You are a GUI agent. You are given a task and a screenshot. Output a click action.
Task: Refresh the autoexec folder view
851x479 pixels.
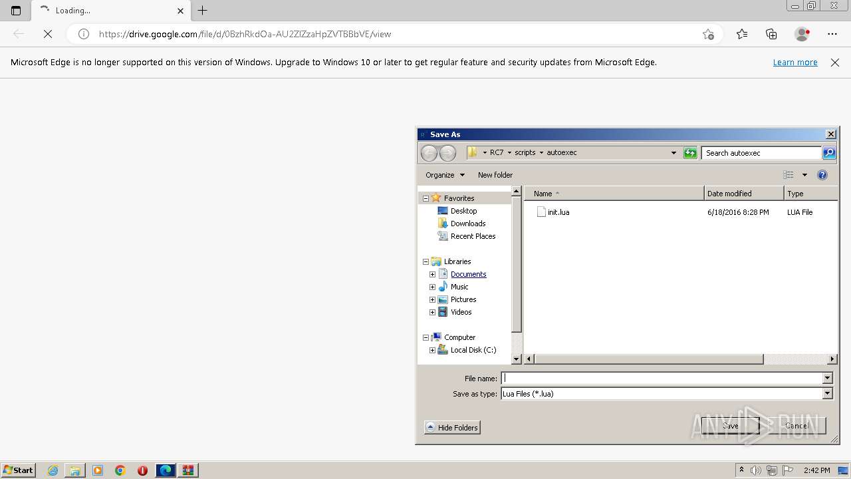click(690, 153)
